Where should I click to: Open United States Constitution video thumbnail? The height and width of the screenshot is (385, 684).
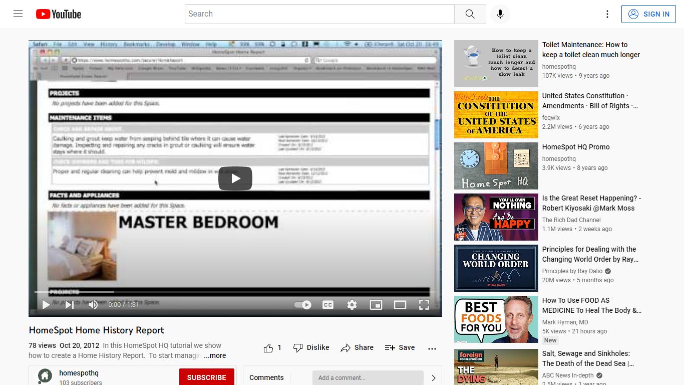click(x=496, y=115)
